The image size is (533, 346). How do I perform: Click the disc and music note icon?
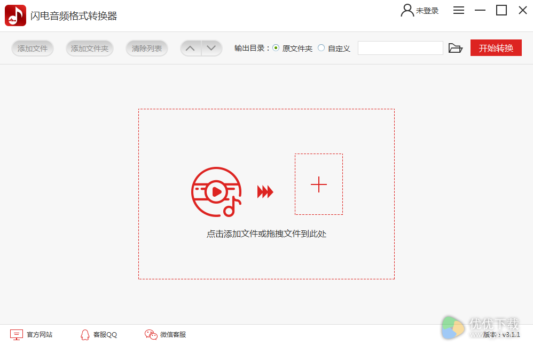216,191
